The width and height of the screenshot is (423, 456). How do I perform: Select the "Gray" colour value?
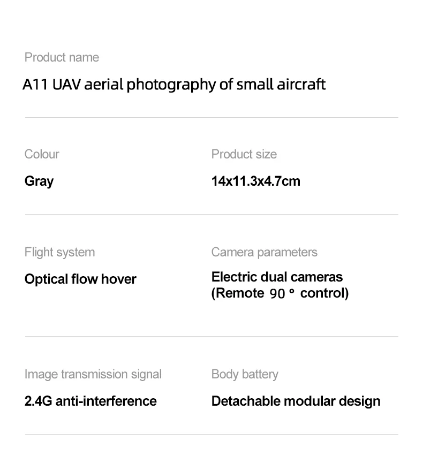39,181
